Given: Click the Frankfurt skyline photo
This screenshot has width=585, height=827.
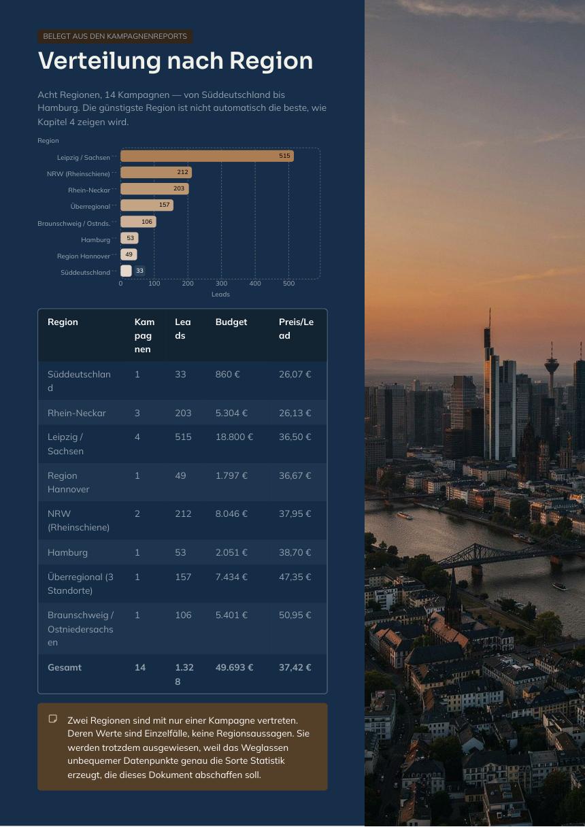Looking at the screenshot, I should [x=475, y=413].
